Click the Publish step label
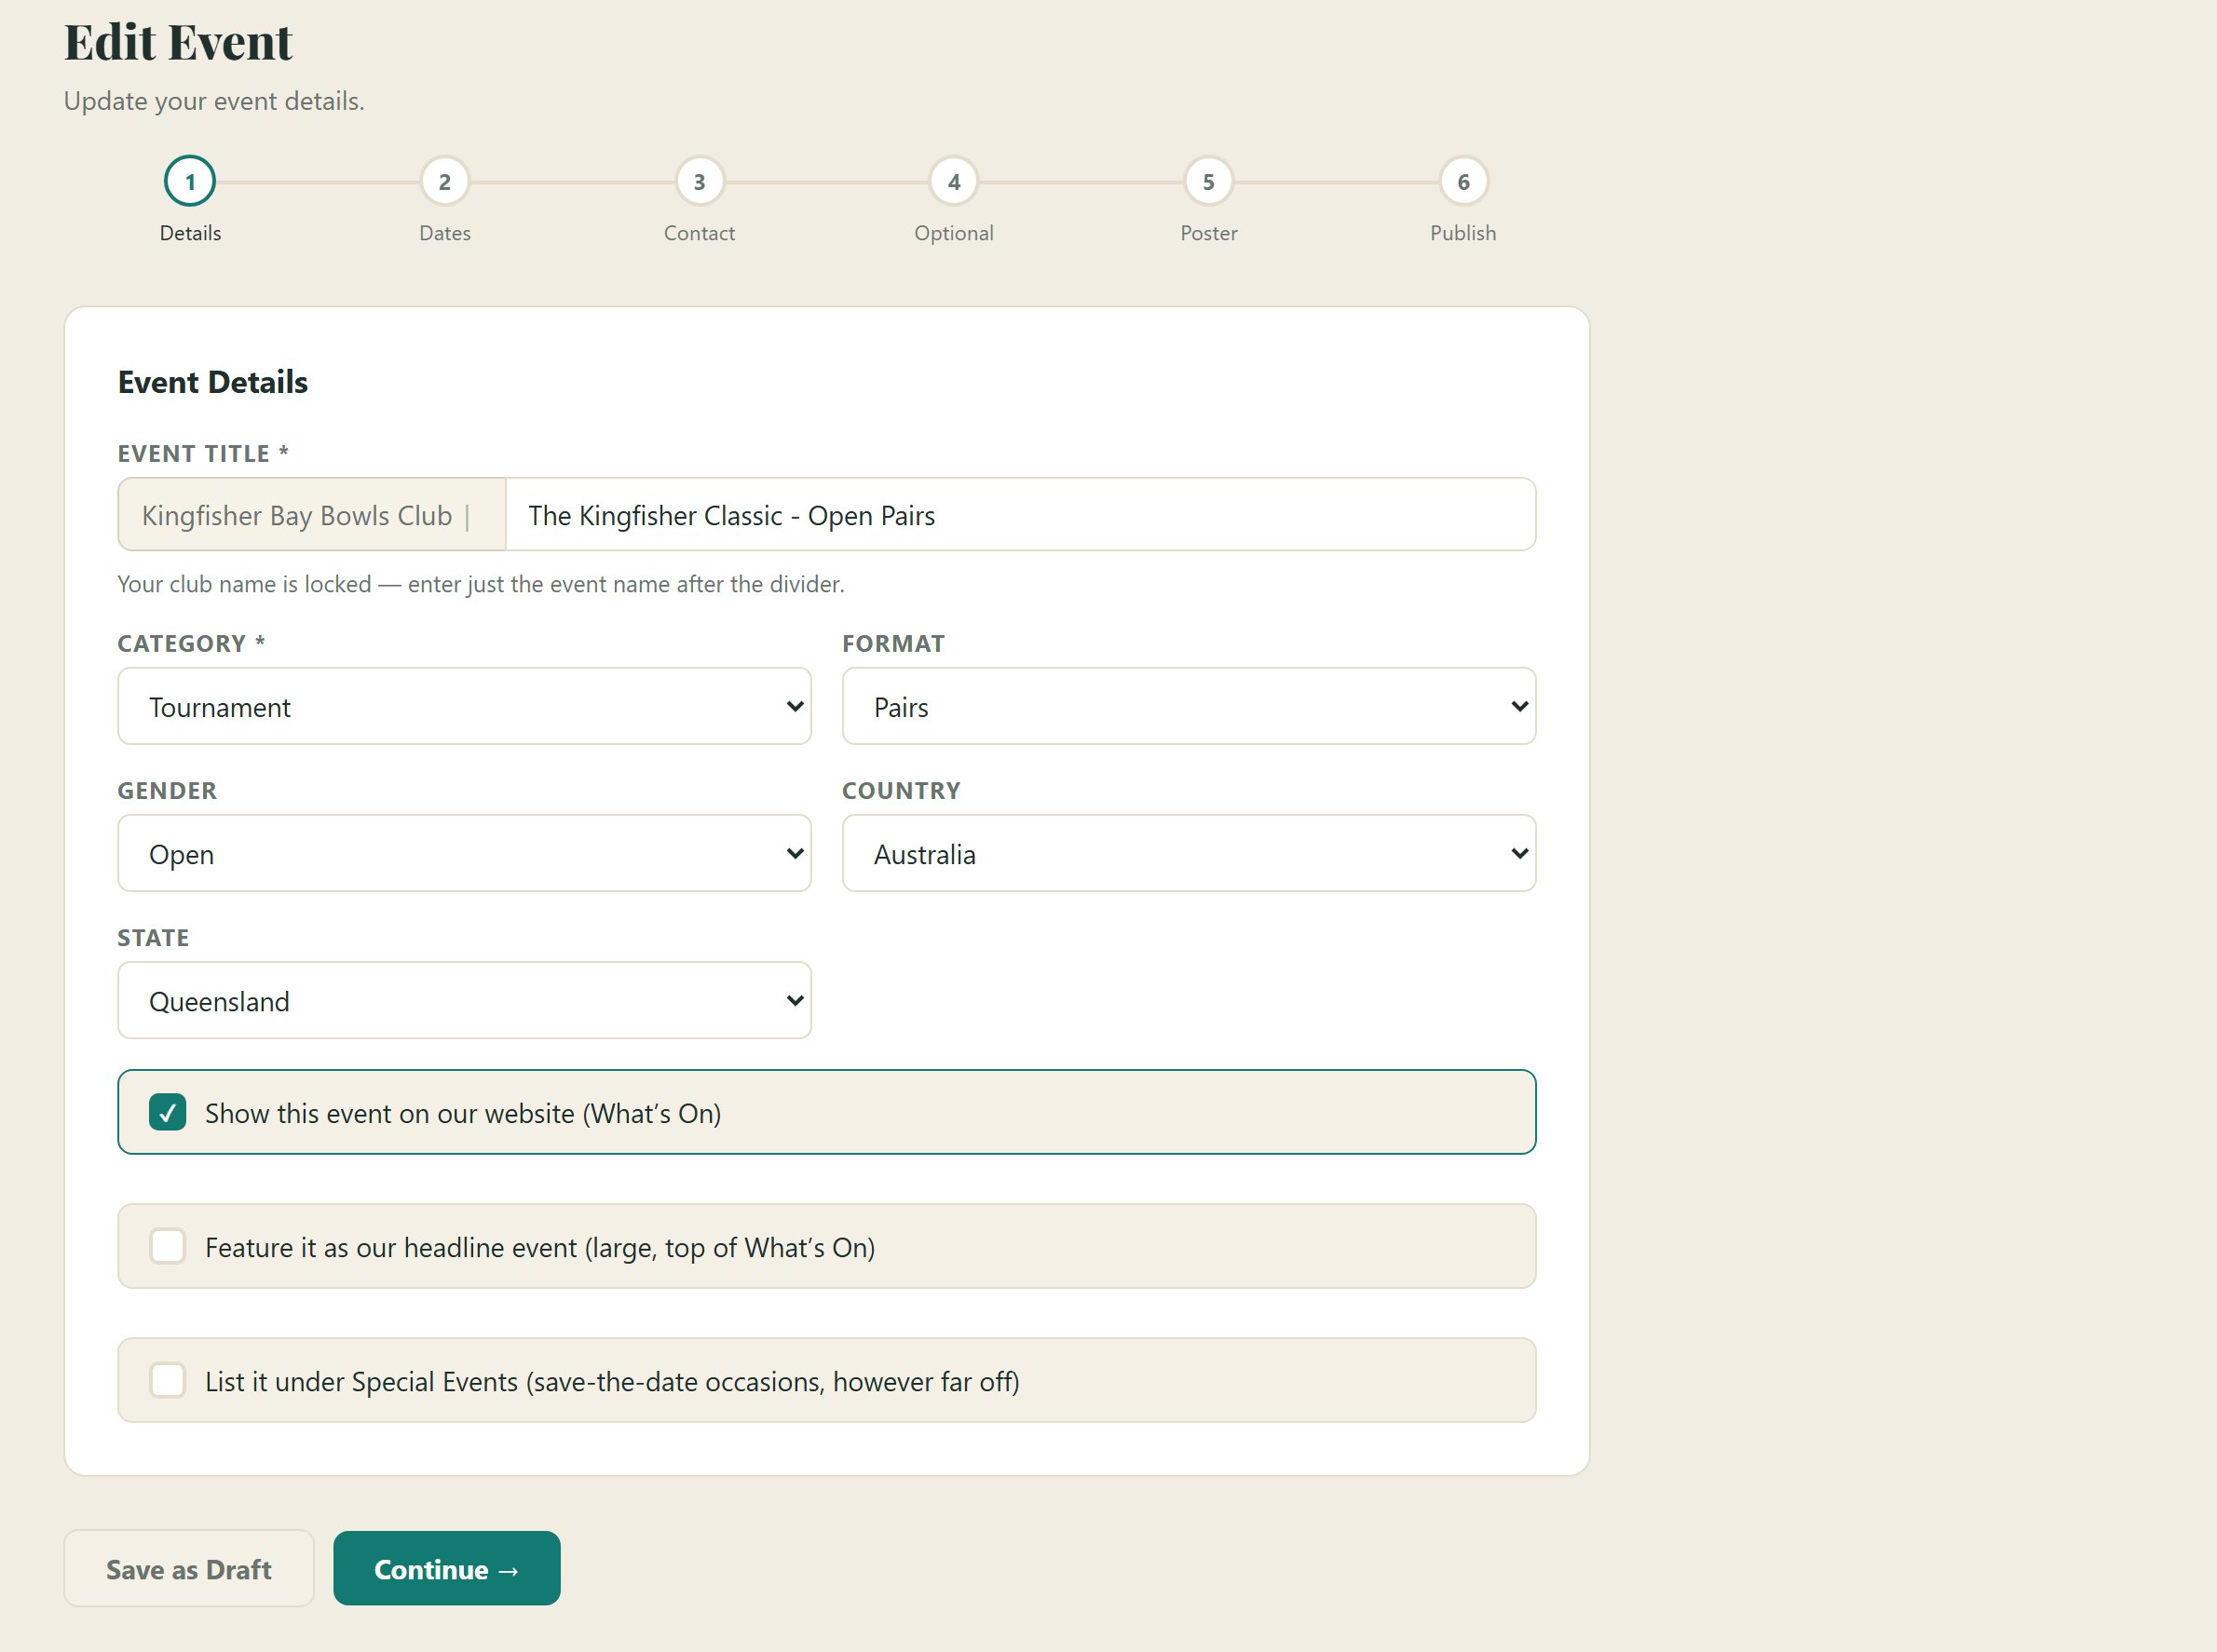The image size is (2217, 1652). [x=1463, y=233]
